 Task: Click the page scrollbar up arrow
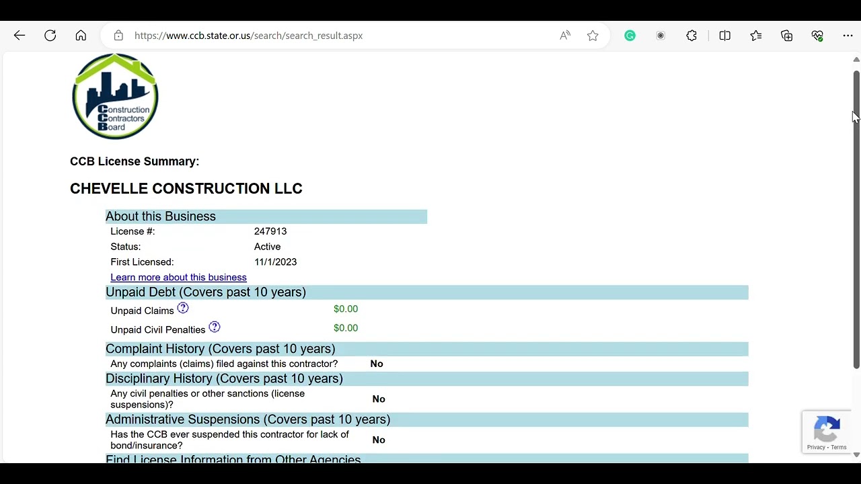[x=856, y=60]
